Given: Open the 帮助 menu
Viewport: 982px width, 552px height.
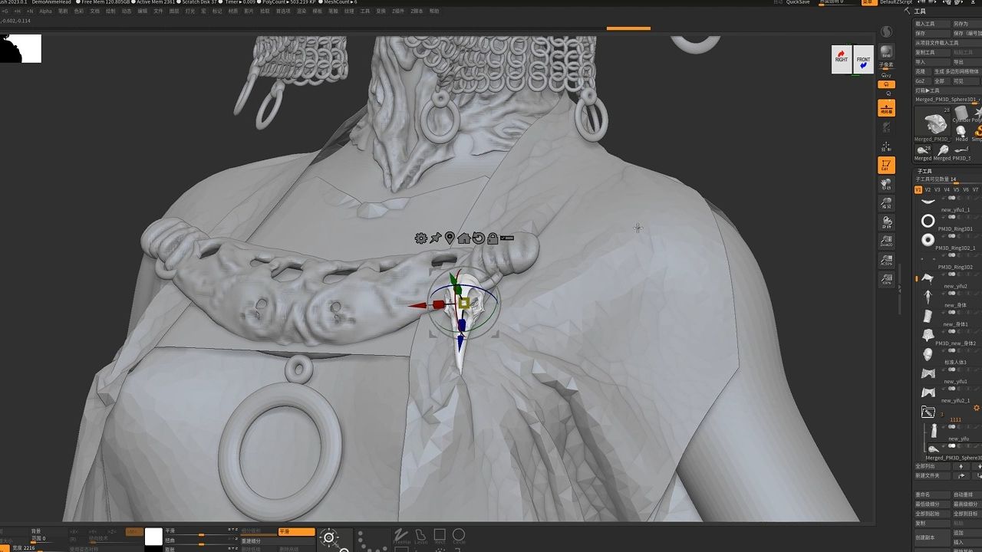Looking at the screenshot, I should 434,11.
